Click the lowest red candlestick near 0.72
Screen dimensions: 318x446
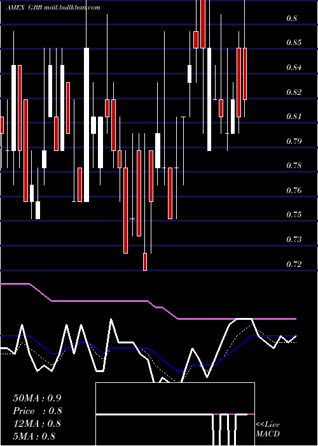coord(145,262)
